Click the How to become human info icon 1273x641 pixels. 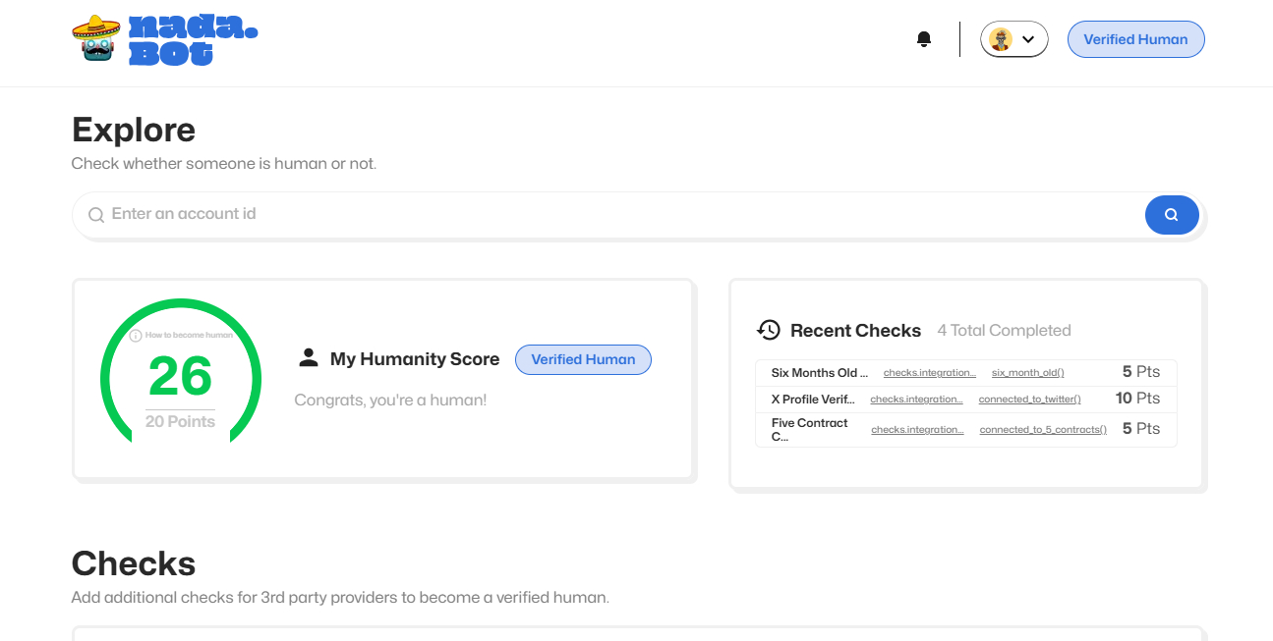click(136, 336)
